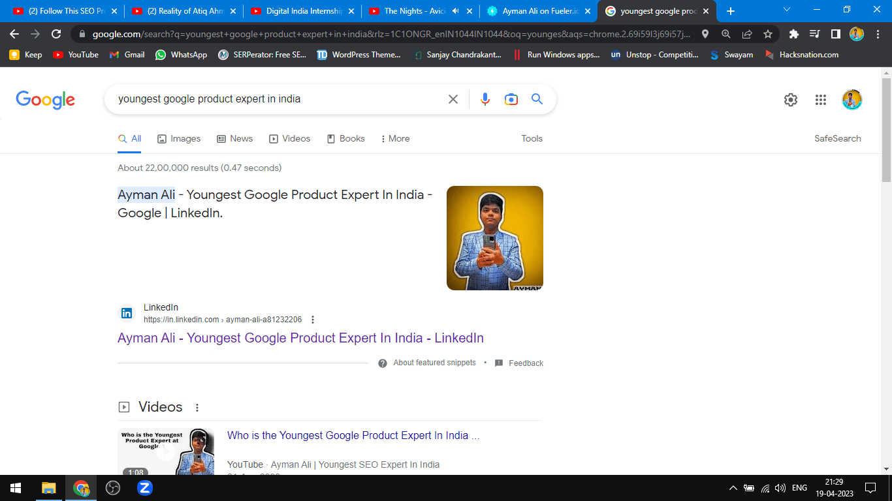Open the Ayman Ali LinkedIn result link
Viewport: 892px width, 501px height.
coord(300,338)
